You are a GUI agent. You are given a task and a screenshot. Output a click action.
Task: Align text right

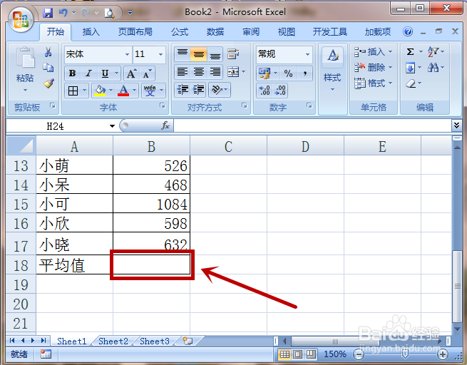pos(215,72)
